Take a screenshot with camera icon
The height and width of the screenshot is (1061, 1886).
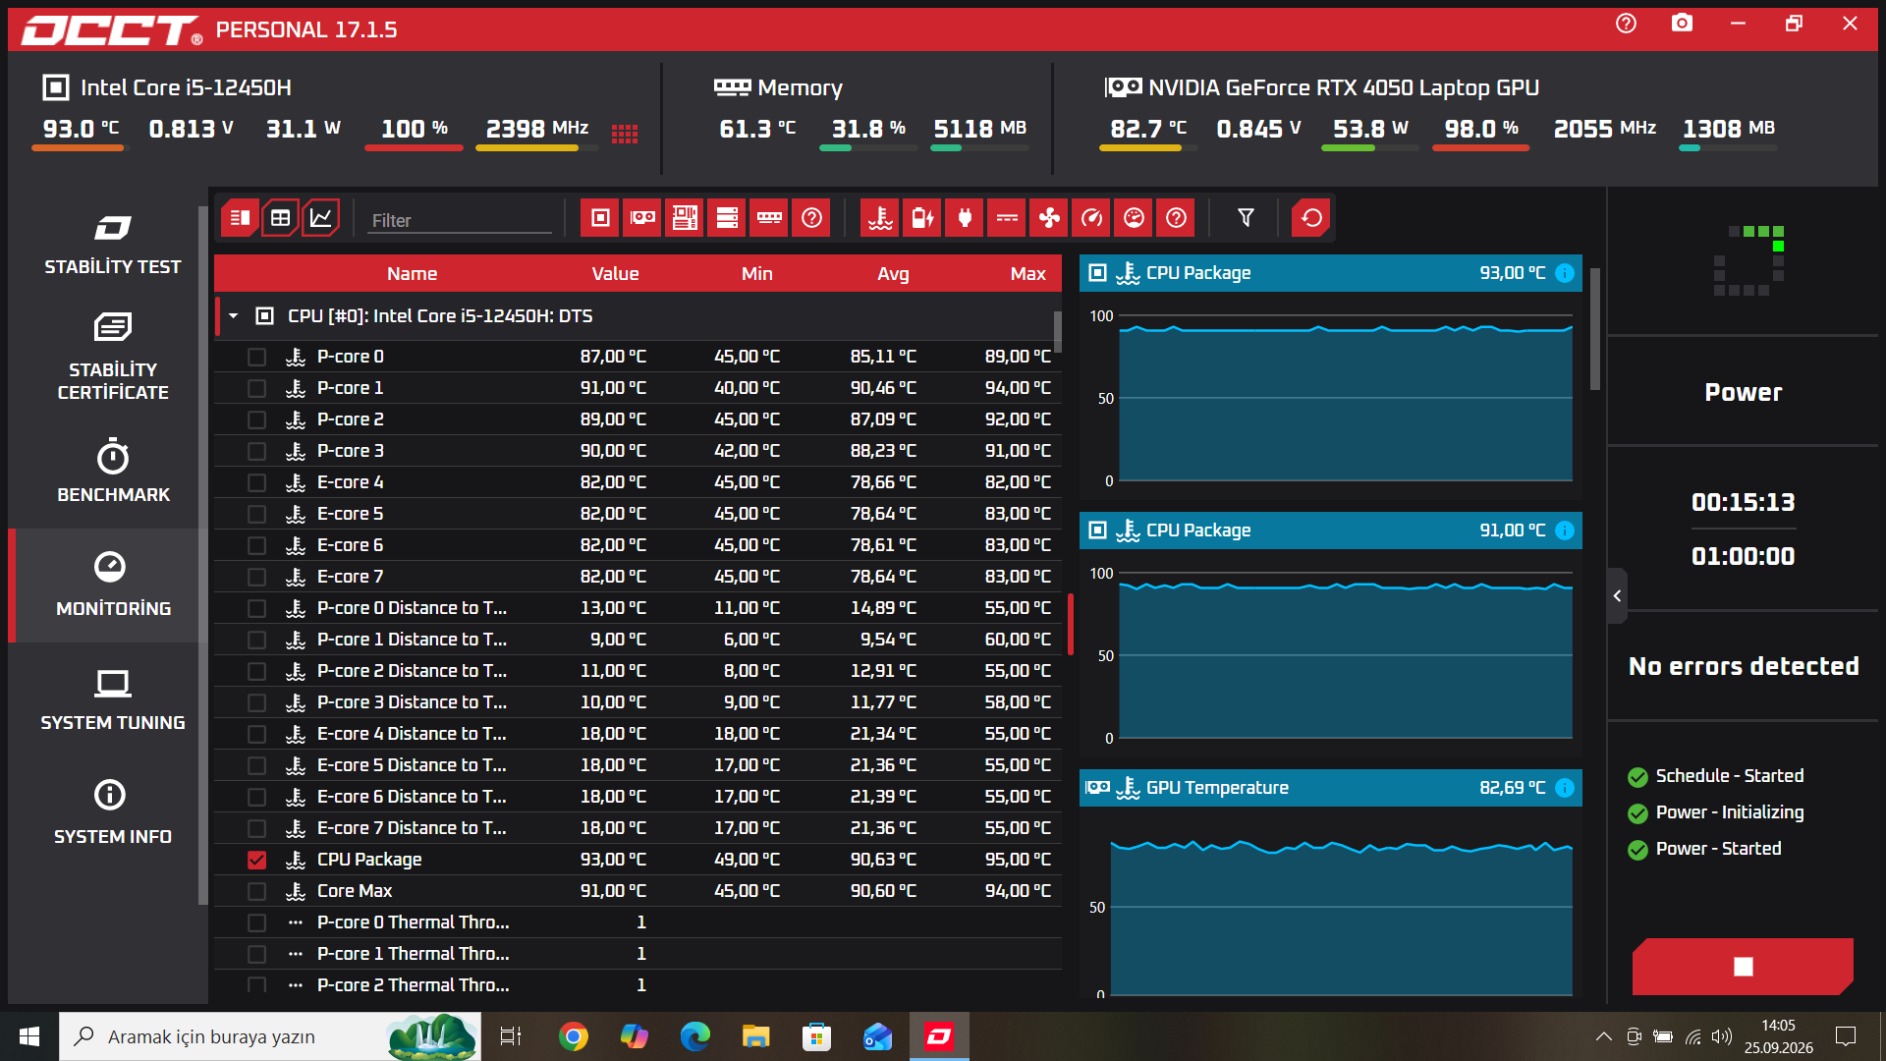1682,24
